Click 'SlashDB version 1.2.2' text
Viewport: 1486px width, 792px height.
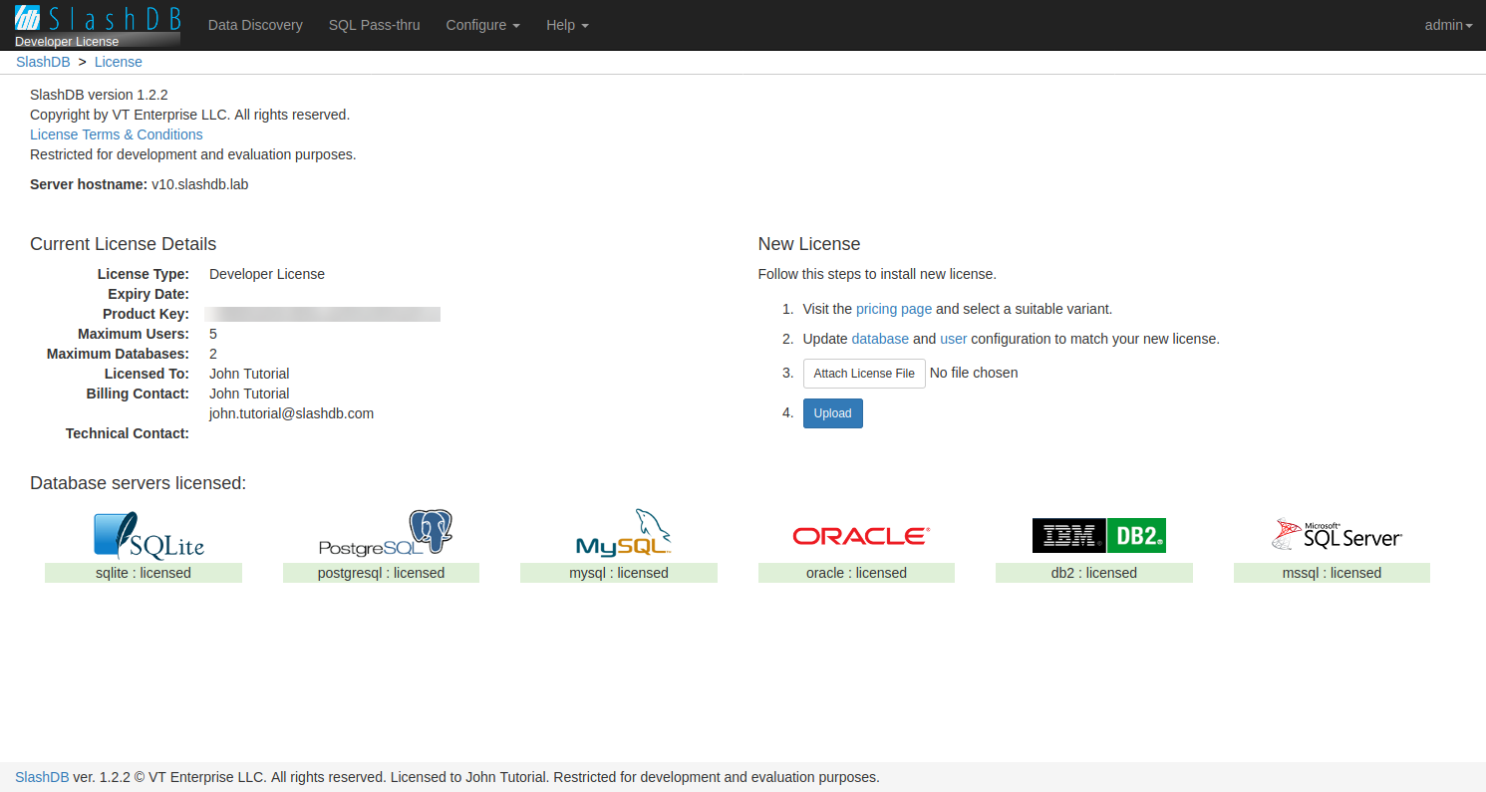(99, 95)
